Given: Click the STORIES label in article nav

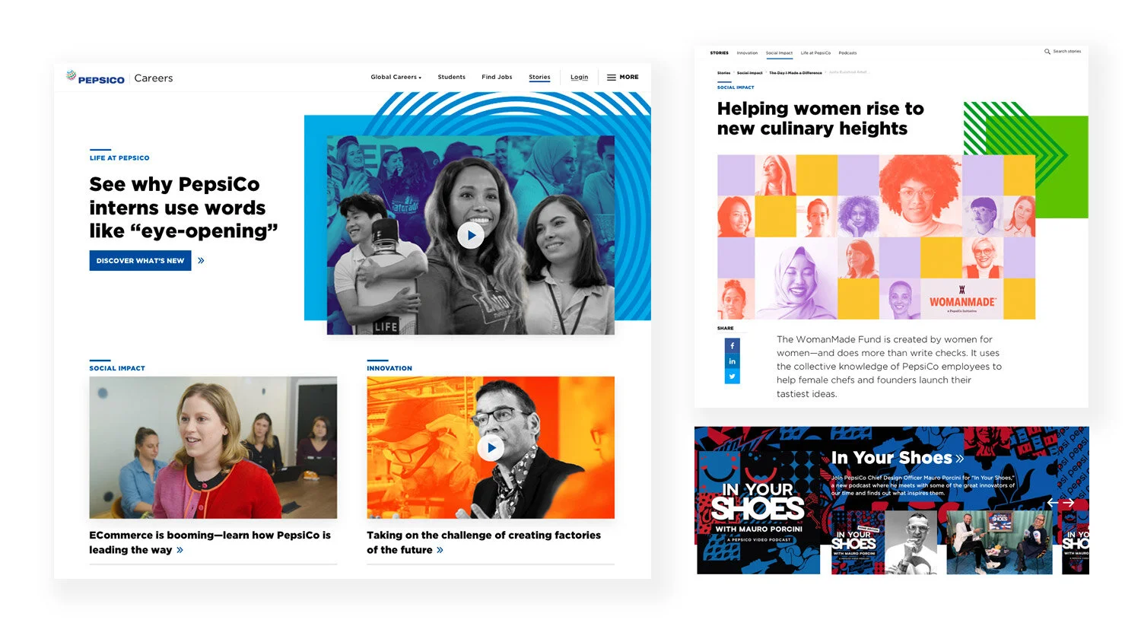Looking at the screenshot, I should tap(719, 53).
